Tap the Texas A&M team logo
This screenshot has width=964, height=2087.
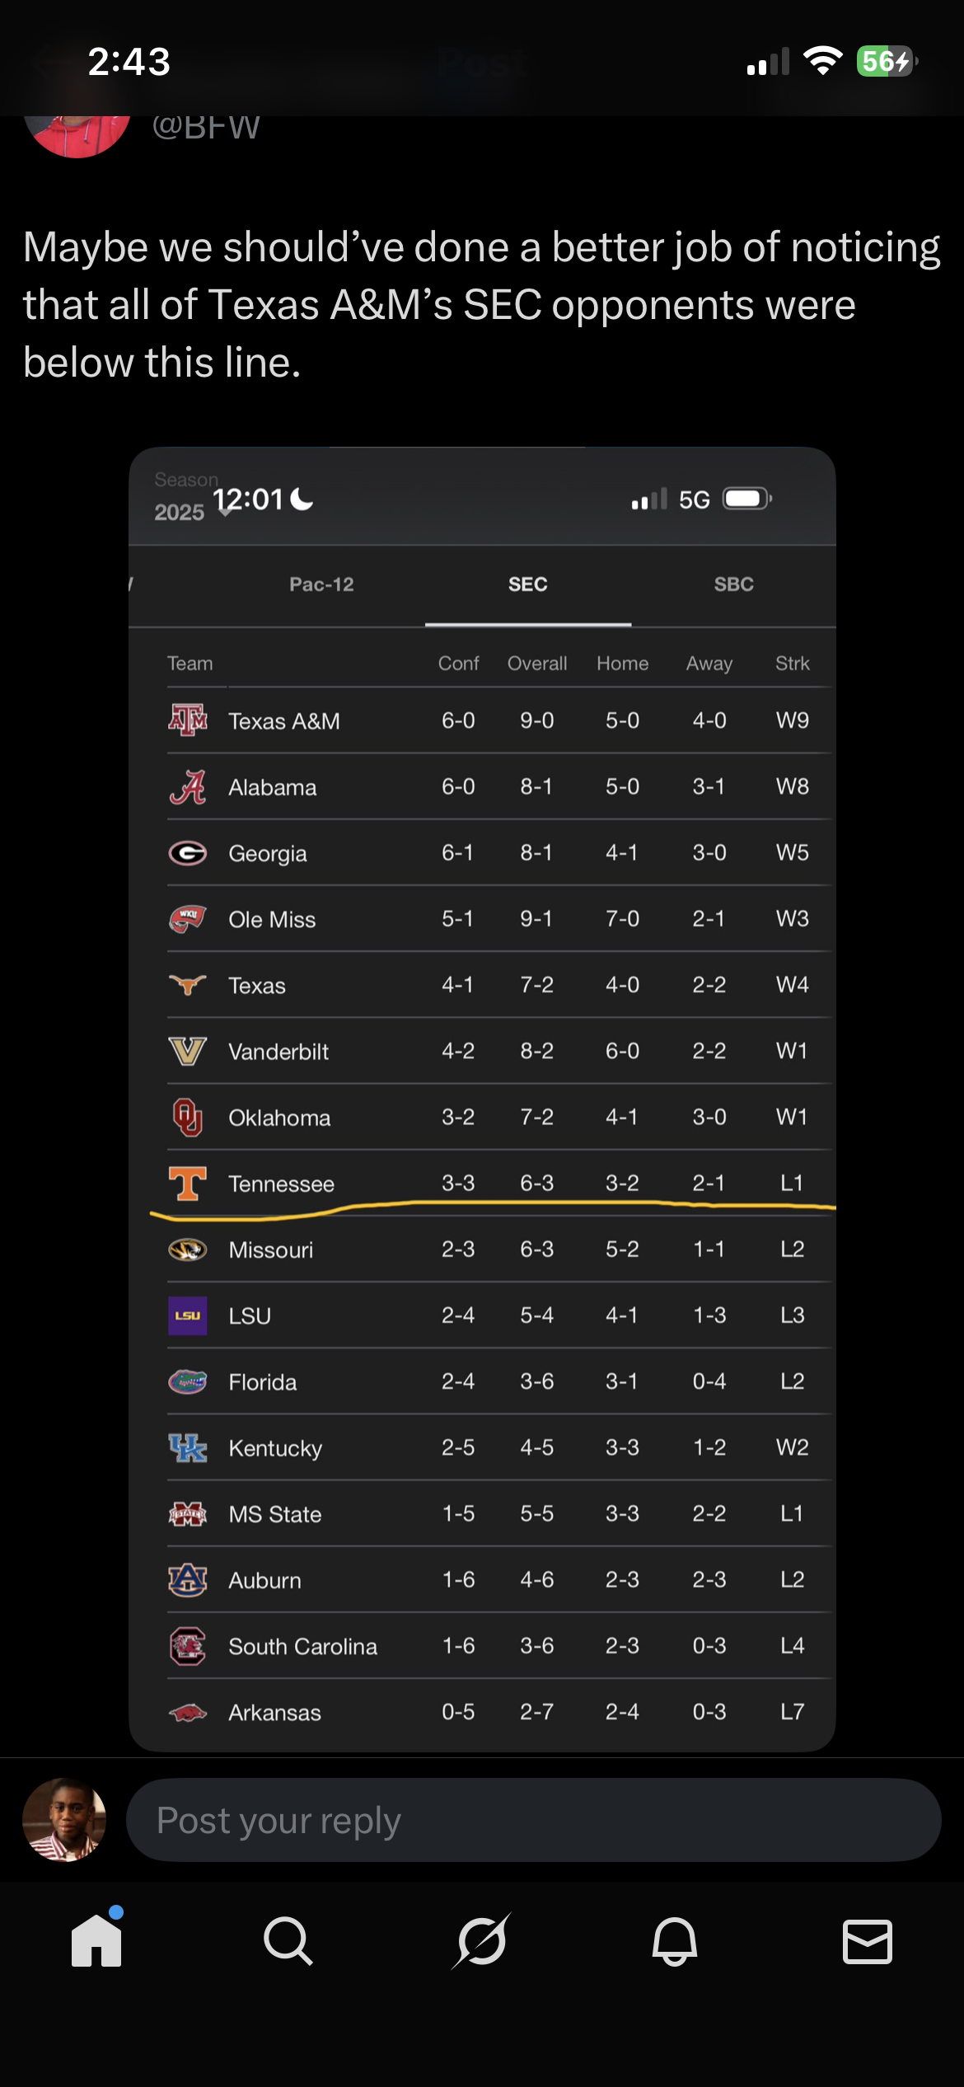(188, 720)
